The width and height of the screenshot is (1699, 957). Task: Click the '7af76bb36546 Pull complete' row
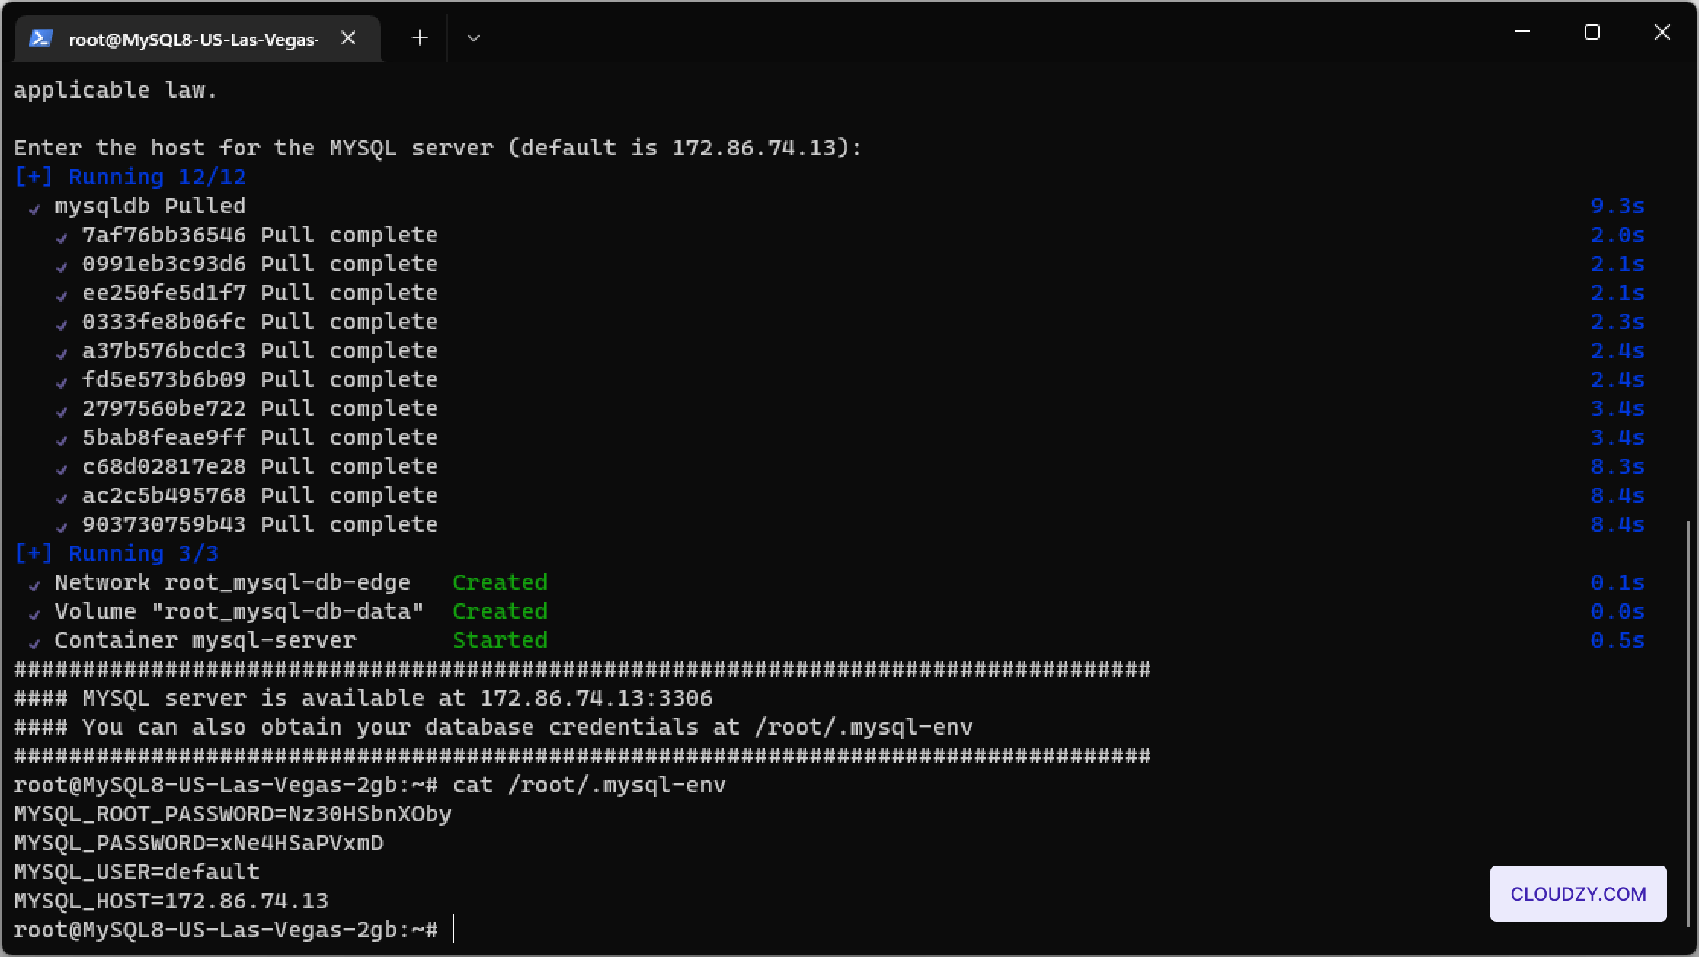pyautogui.click(x=260, y=235)
